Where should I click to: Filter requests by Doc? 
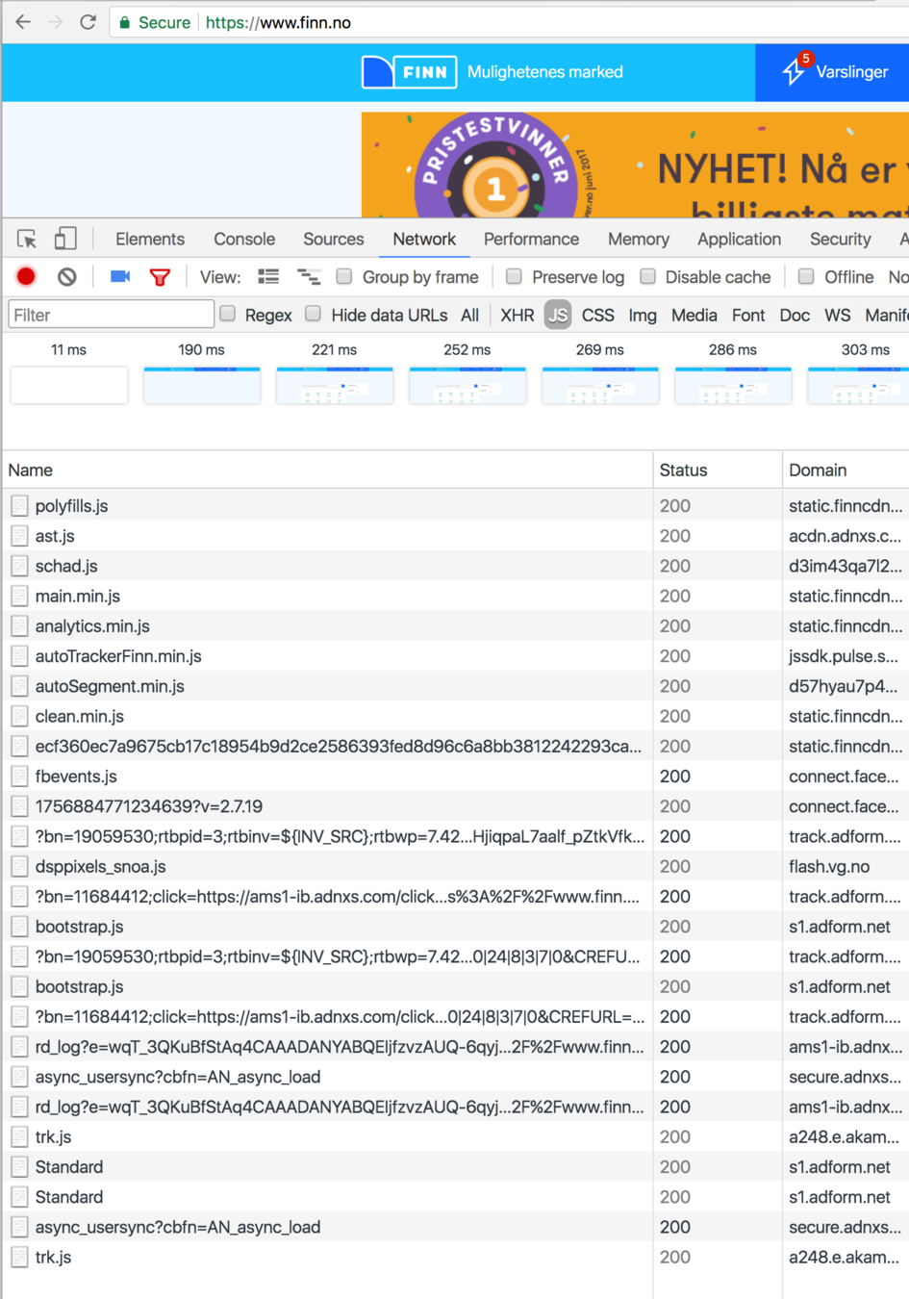pyautogui.click(x=795, y=315)
